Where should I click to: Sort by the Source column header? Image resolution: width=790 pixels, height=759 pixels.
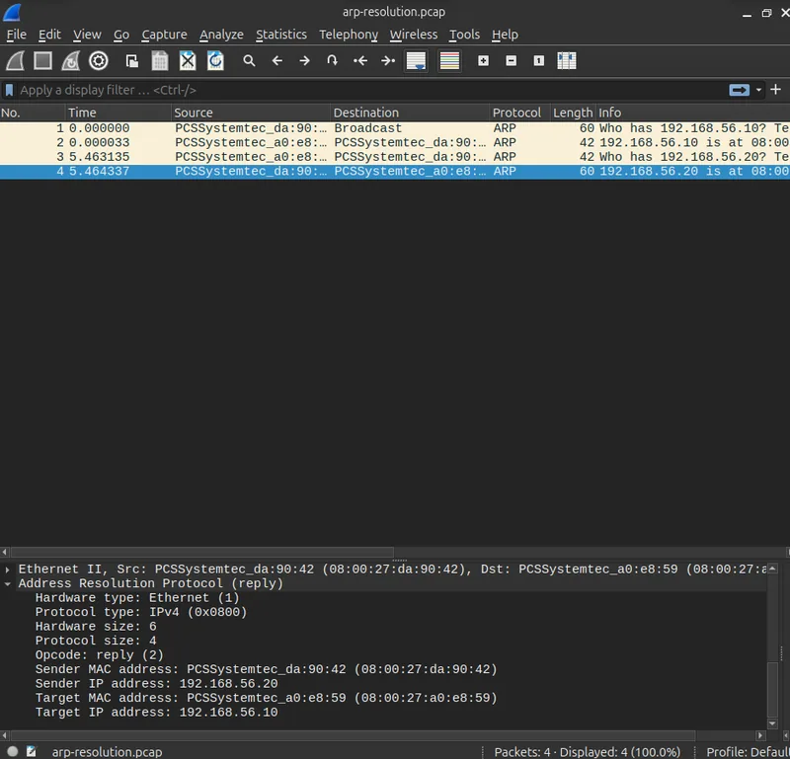(251, 113)
